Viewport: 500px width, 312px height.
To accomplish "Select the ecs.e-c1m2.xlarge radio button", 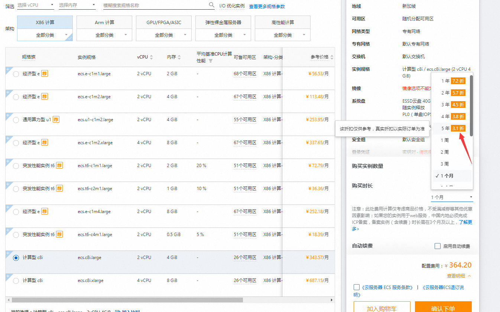I will tap(16, 143).
